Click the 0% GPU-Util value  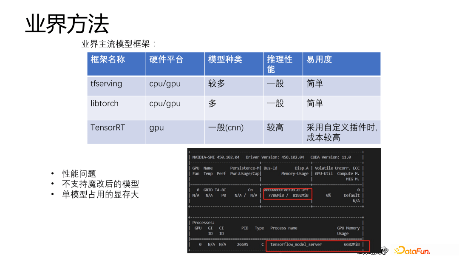(x=329, y=196)
